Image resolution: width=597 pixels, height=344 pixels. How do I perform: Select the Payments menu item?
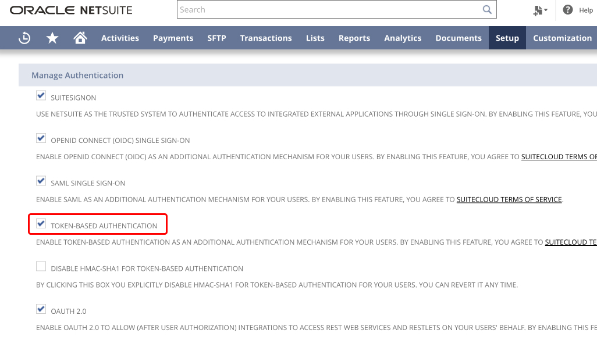(173, 38)
